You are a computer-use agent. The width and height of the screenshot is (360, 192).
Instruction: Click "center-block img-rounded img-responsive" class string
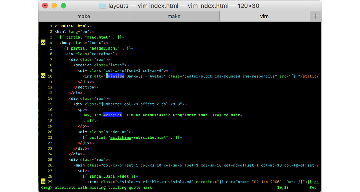(x=230, y=76)
